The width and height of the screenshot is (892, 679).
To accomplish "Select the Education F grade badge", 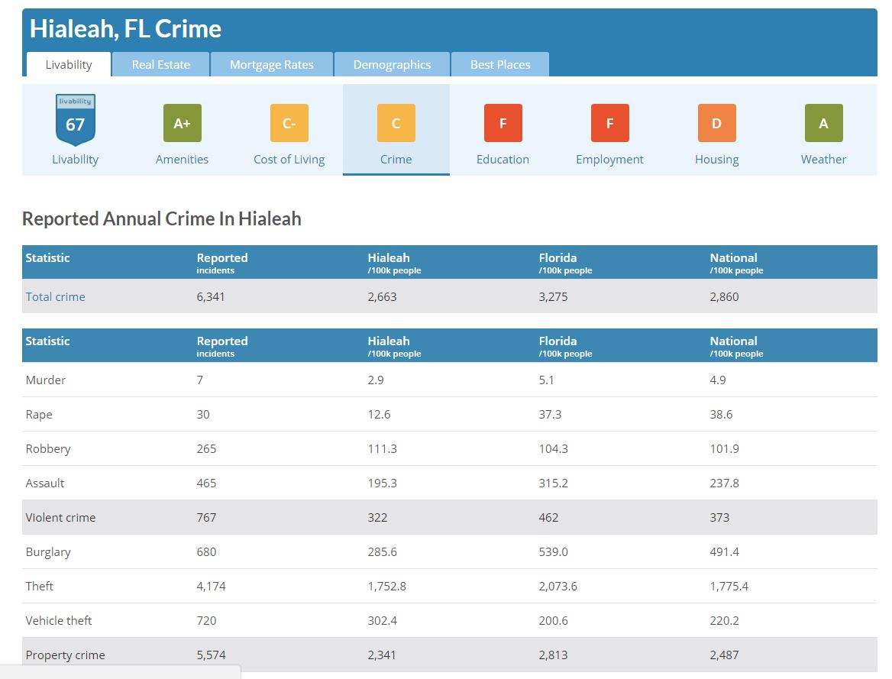I will click(x=503, y=123).
